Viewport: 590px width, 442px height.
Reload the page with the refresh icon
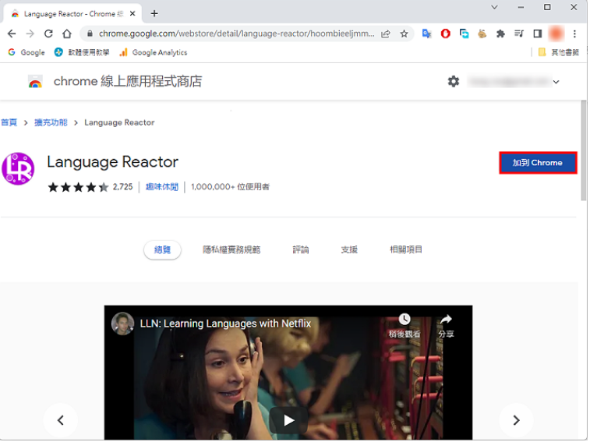click(x=48, y=34)
